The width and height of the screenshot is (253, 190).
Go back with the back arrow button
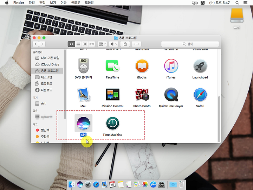tap(35, 44)
